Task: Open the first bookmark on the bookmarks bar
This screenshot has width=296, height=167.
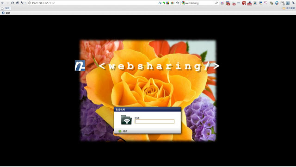Action: click(x=6, y=8)
